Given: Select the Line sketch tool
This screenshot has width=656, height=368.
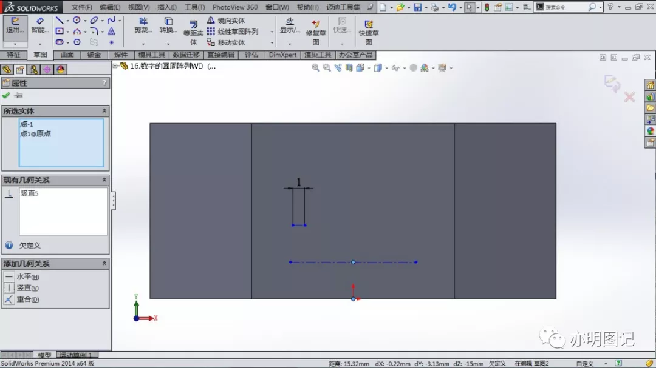Looking at the screenshot, I should [60, 20].
